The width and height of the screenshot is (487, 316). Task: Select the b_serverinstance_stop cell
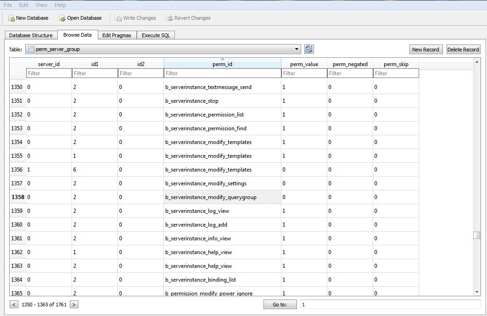pyautogui.click(x=222, y=101)
